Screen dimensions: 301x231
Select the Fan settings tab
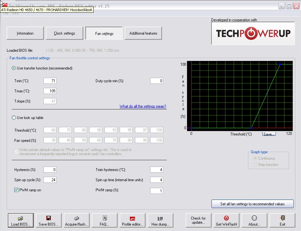point(104,33)
